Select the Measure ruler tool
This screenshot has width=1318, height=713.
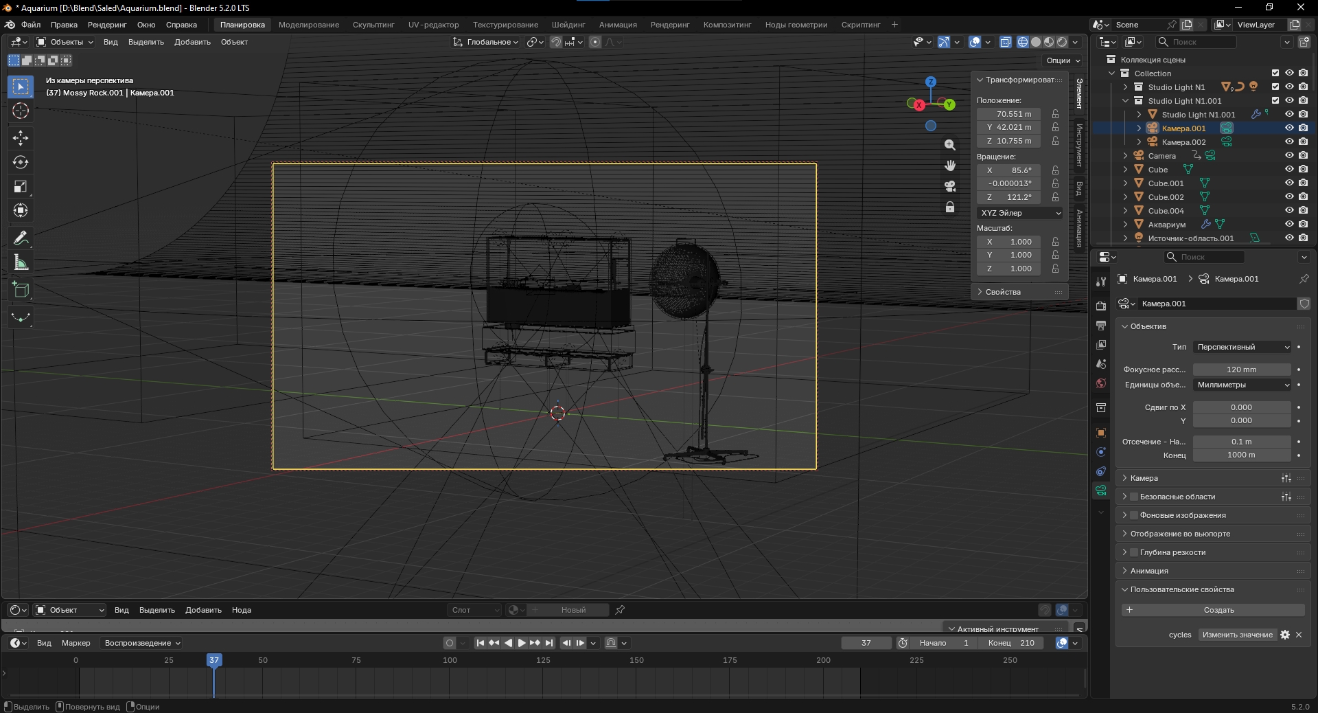pos(21,262)
